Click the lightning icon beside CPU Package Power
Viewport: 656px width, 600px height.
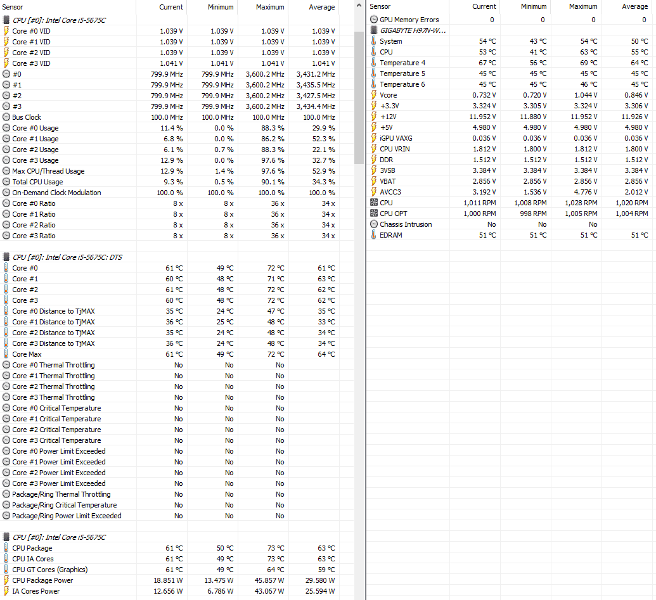coord(6,580)
